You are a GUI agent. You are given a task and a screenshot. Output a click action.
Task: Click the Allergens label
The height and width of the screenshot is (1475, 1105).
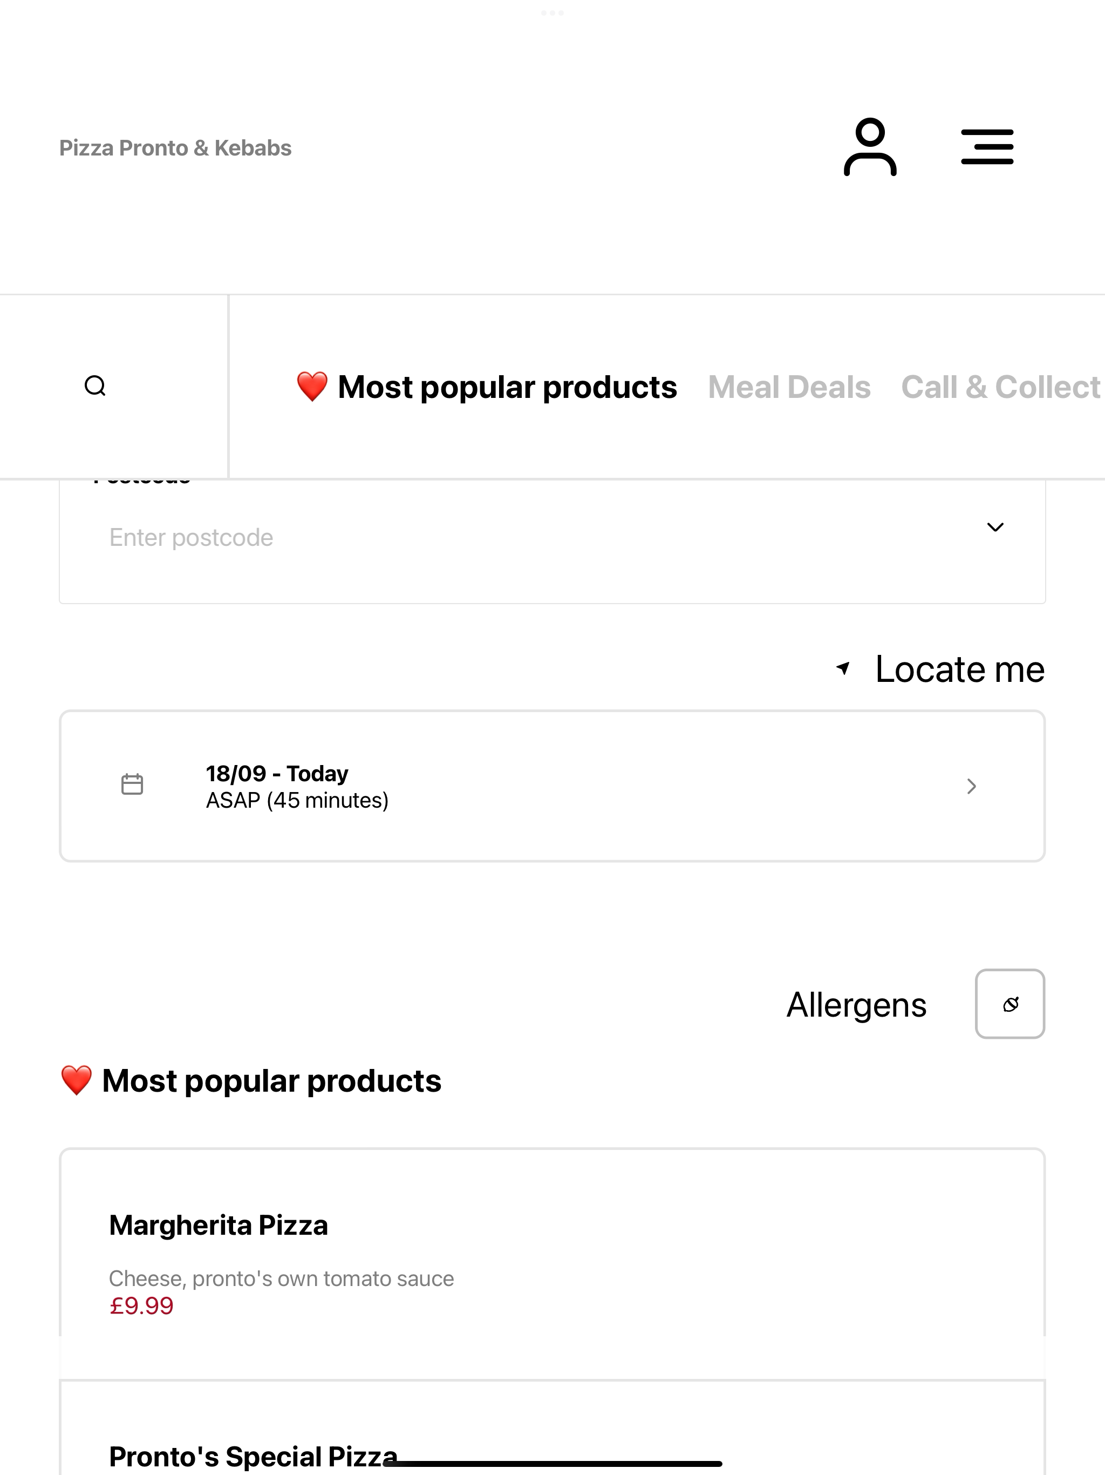[x=856, y=1005]
